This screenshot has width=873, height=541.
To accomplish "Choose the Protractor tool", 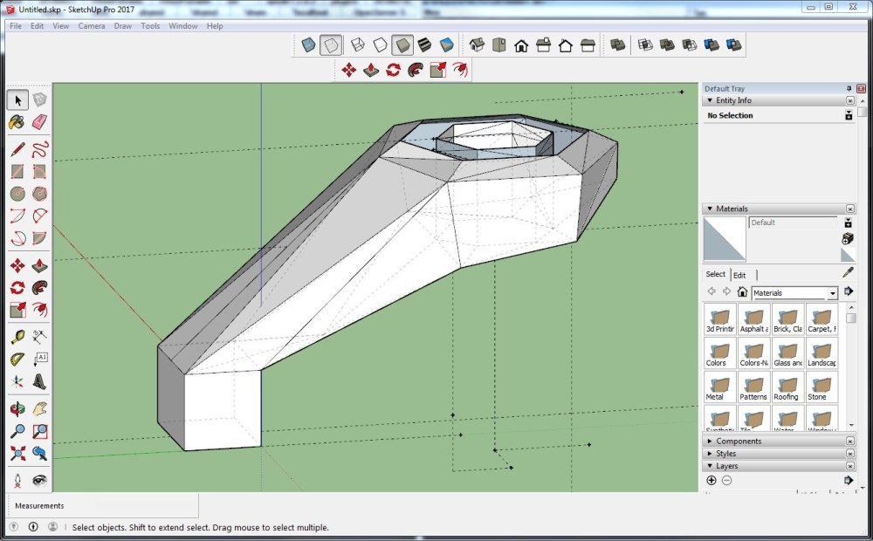I will coord(17,359).
